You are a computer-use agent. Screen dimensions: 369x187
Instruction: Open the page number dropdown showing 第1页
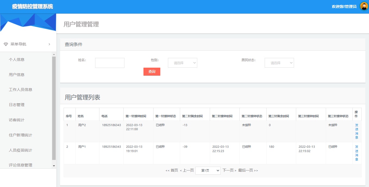208,170
